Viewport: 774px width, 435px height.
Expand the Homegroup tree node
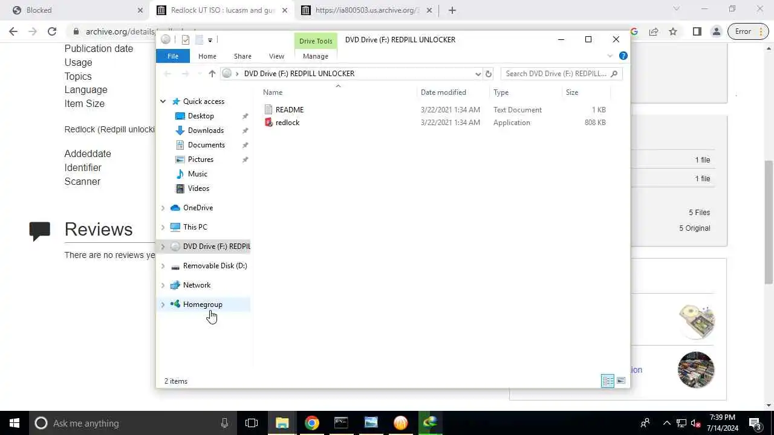coord(163,304)
